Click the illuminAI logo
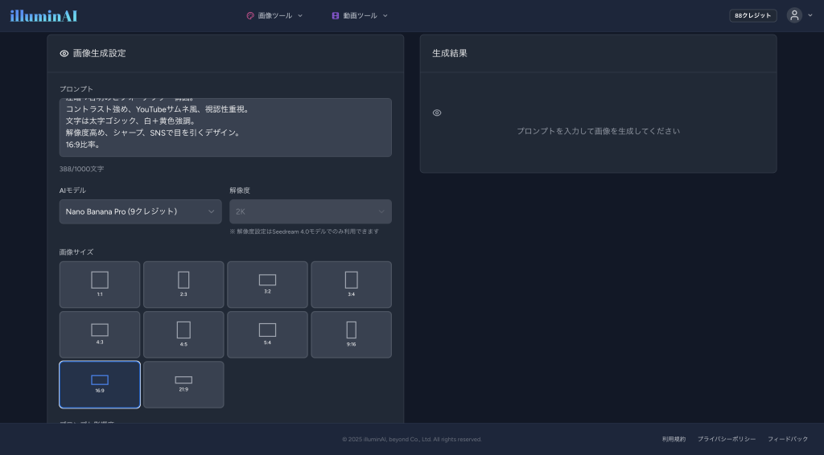Screen dimensions: 824x455 [43, 15]
